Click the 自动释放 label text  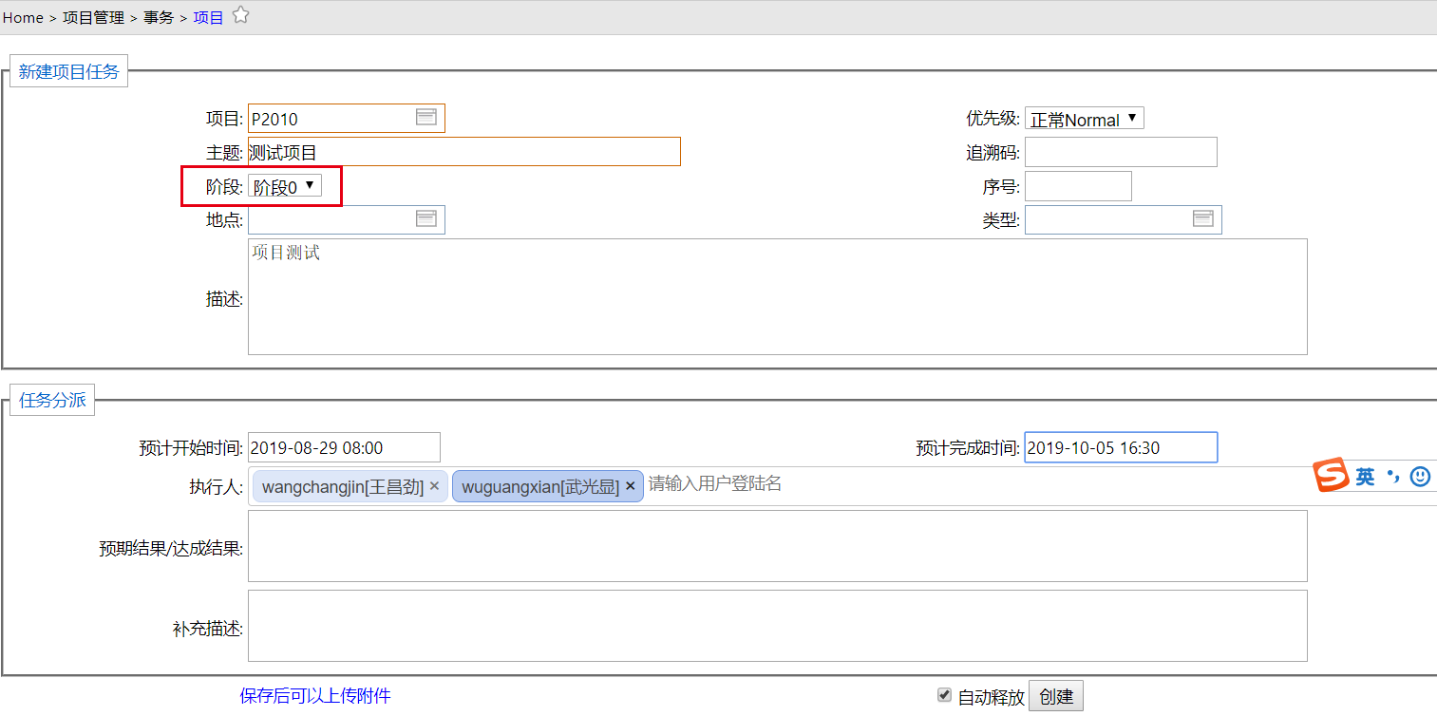pos(992,697)
